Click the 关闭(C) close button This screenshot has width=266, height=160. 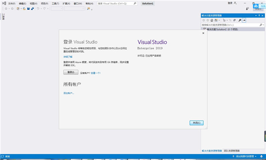coord(196,123)
